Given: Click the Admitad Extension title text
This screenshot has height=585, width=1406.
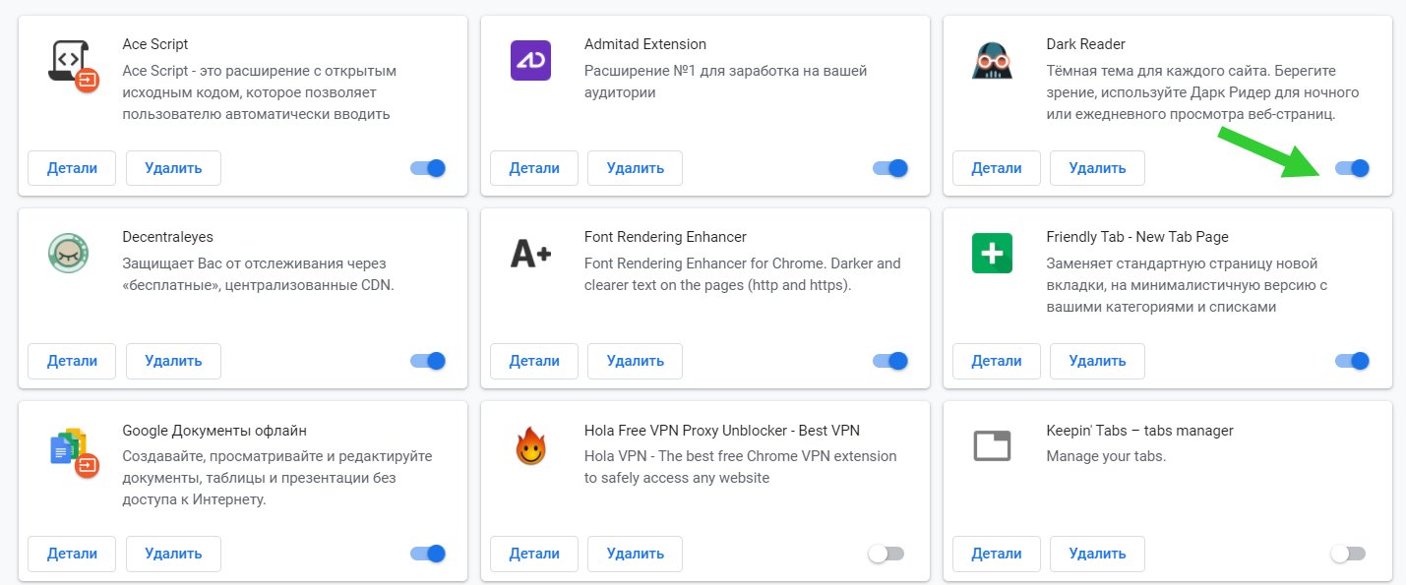Looking at the screenshot, I should coord(645,44).
